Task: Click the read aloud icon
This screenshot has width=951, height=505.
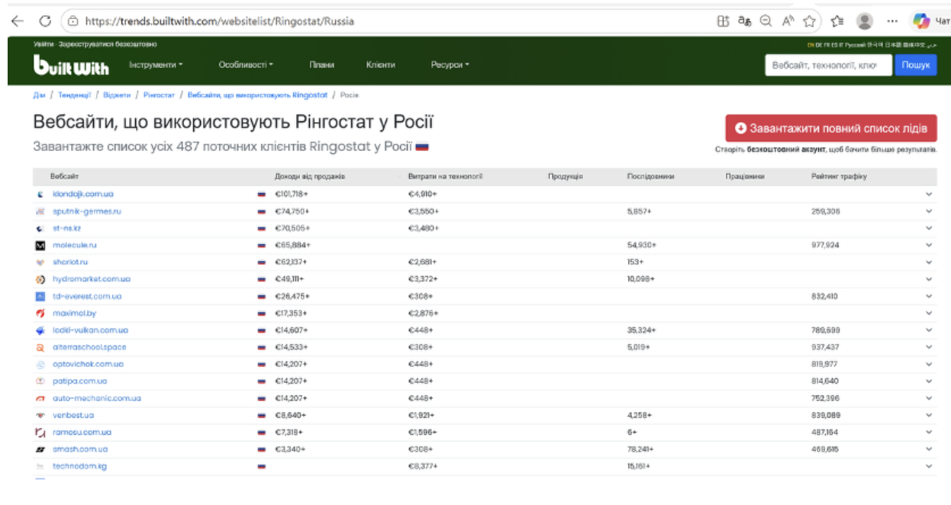Action: pos(788,21)
